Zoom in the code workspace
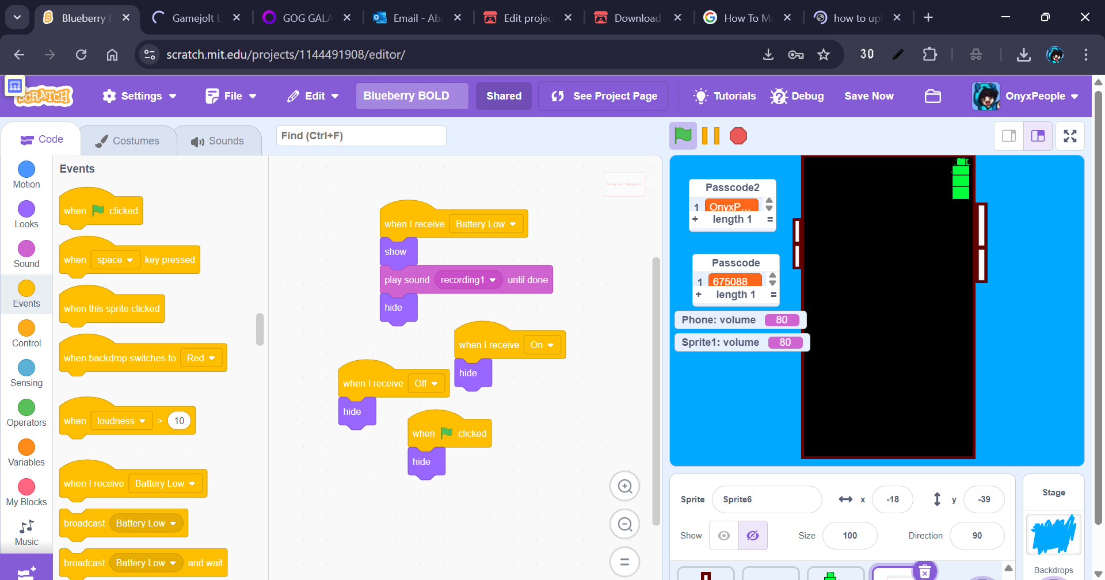Viewport: 1105px width, 580px height. 624,486
